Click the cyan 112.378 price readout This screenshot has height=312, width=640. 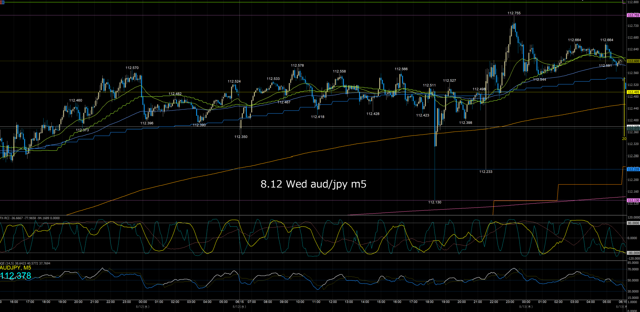[15, 276]
